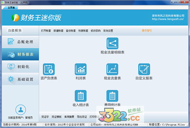Maximize the 财务王迷你版 window
The image size is (190, 128).
tap(178, 2)
